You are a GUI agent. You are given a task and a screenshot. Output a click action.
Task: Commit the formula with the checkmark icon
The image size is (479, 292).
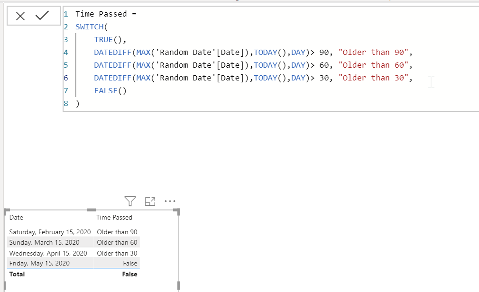click(42, 15)
